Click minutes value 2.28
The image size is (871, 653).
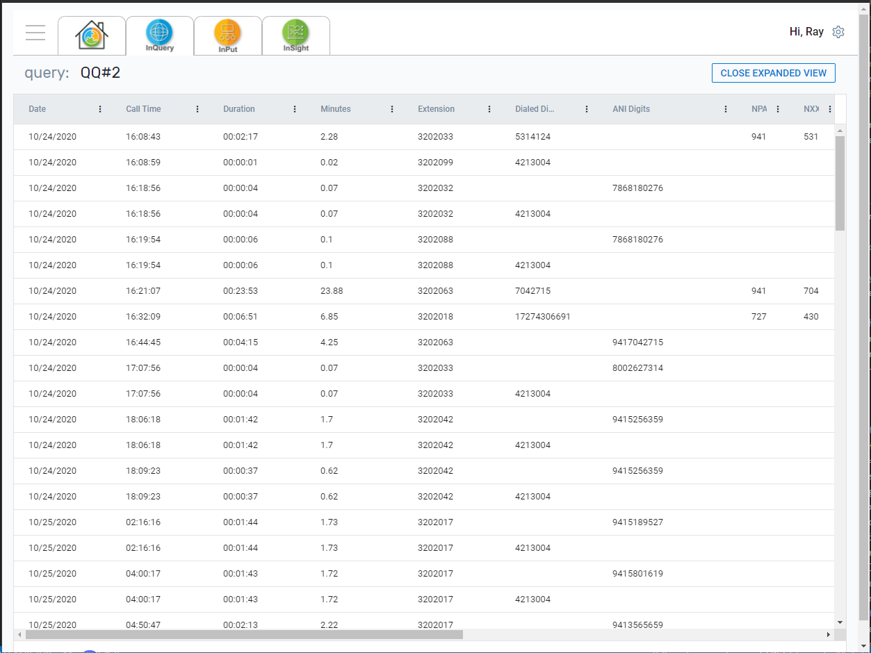(329, 137)
